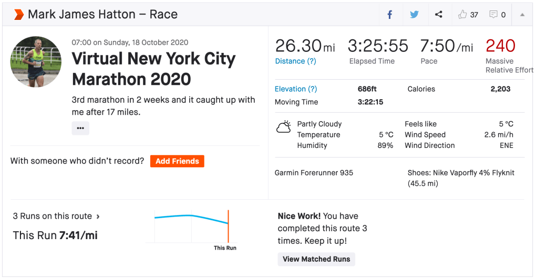Screen dimensions: 537x280
Task: Click the Partly Cloudy weather icon
Action: (x=284, y=127)
